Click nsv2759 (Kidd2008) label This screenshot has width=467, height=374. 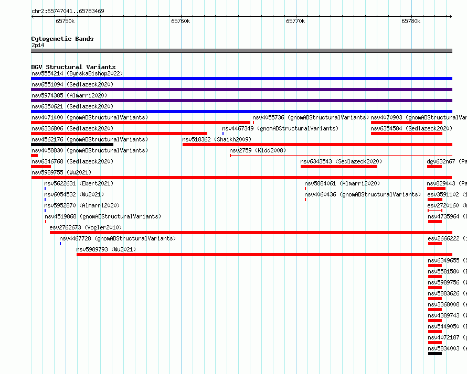[258, 150]
